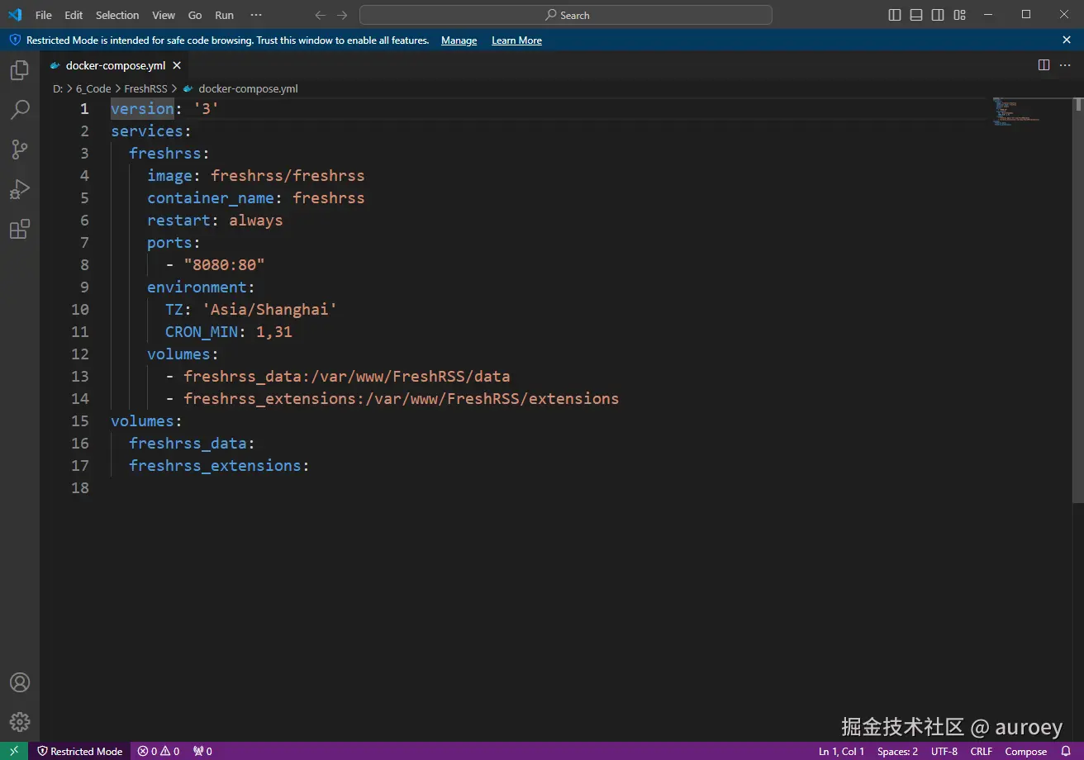Click the 'Asia/Shanghai' timezone value
The width and height of the screenshot is (1084, 760).
point(269,310)
